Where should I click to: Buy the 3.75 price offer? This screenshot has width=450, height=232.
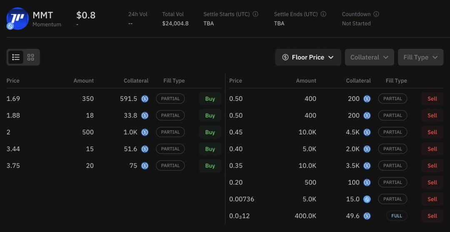(x=210, y=166)
